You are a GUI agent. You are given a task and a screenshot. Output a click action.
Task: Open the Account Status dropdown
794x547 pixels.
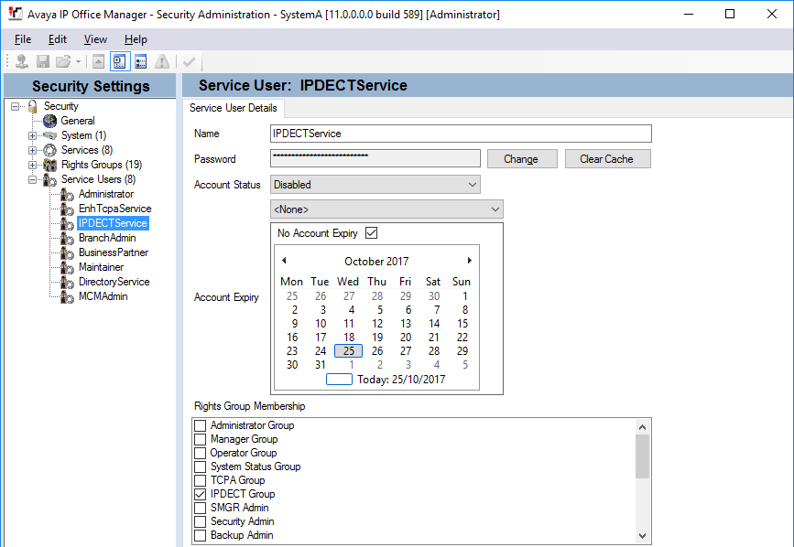coord(375,185)
